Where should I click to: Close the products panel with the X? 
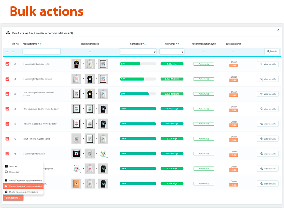coord(278,29)
